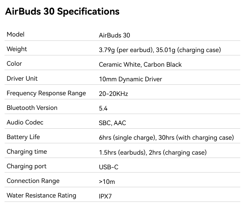Select the Ceramic White, Carbon Black value
The height and width of the screenshot is (215, 246).
coord(140,65)
